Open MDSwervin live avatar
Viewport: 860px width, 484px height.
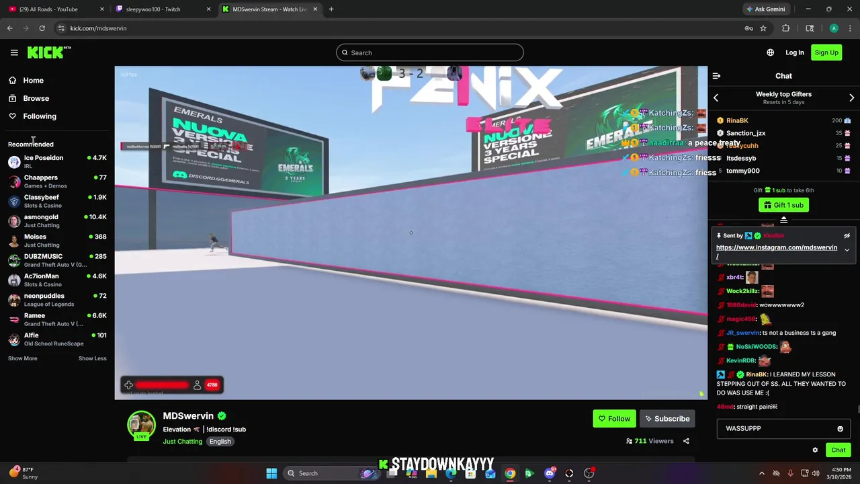click(x=141, y=425)
